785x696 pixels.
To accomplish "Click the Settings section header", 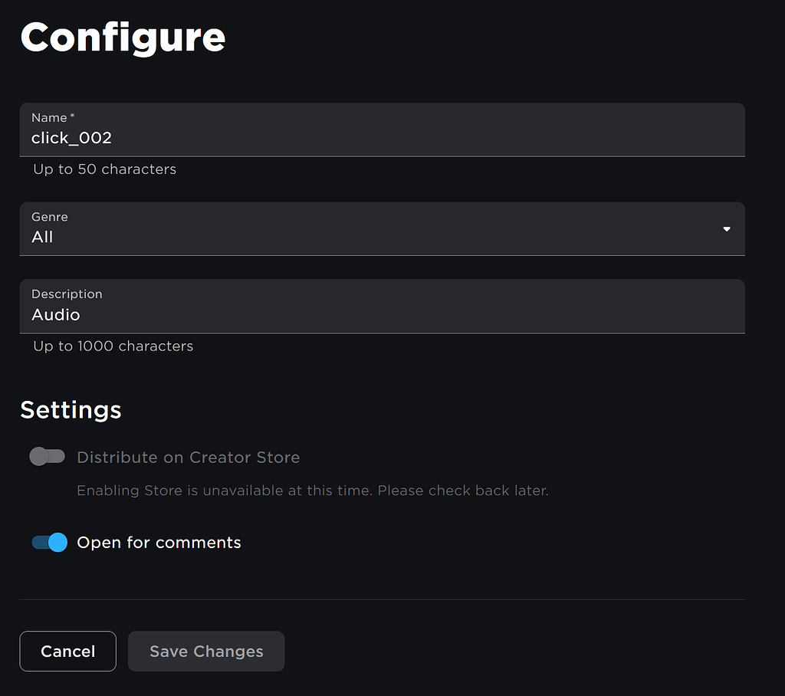I will point(71,410).
